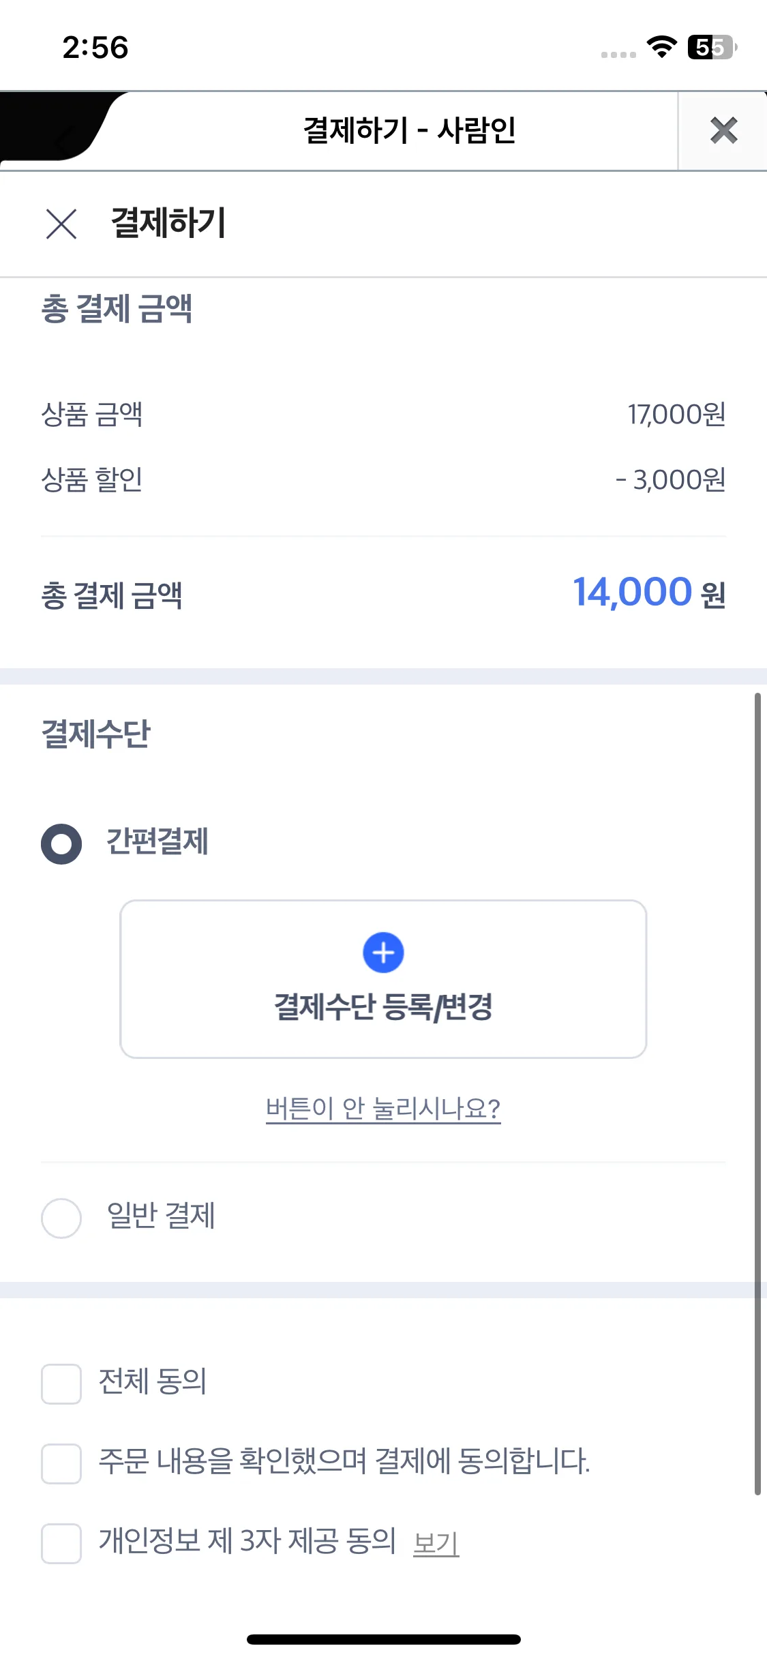Screen dimensions: 767x1661
Task: Tap the blue plus icon
Action: [383, 953]
